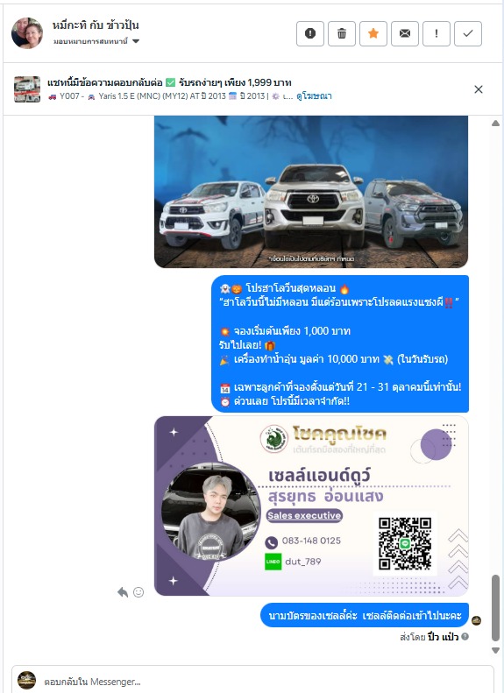Screen dimensions: 504x693
Task: Toggle the orange star follow-up marker
Action: tap(373, 33)
